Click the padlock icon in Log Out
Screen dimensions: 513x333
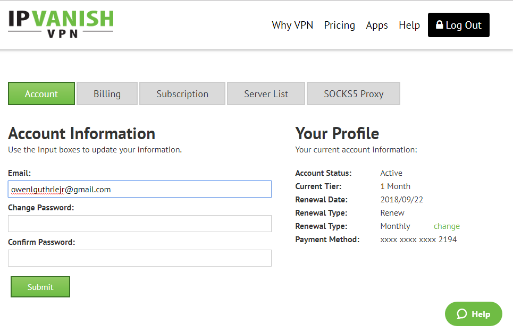pyautogui.click(x=440, y=24)
